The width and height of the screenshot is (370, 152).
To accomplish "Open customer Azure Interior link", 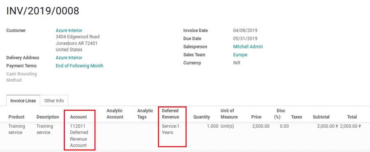I will (69, 30).
